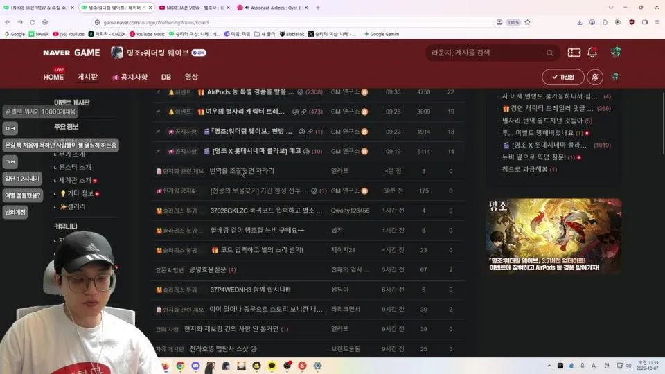Expand the tab list dropdown arrow
The image size is (665, 374).
coord(611,8)
